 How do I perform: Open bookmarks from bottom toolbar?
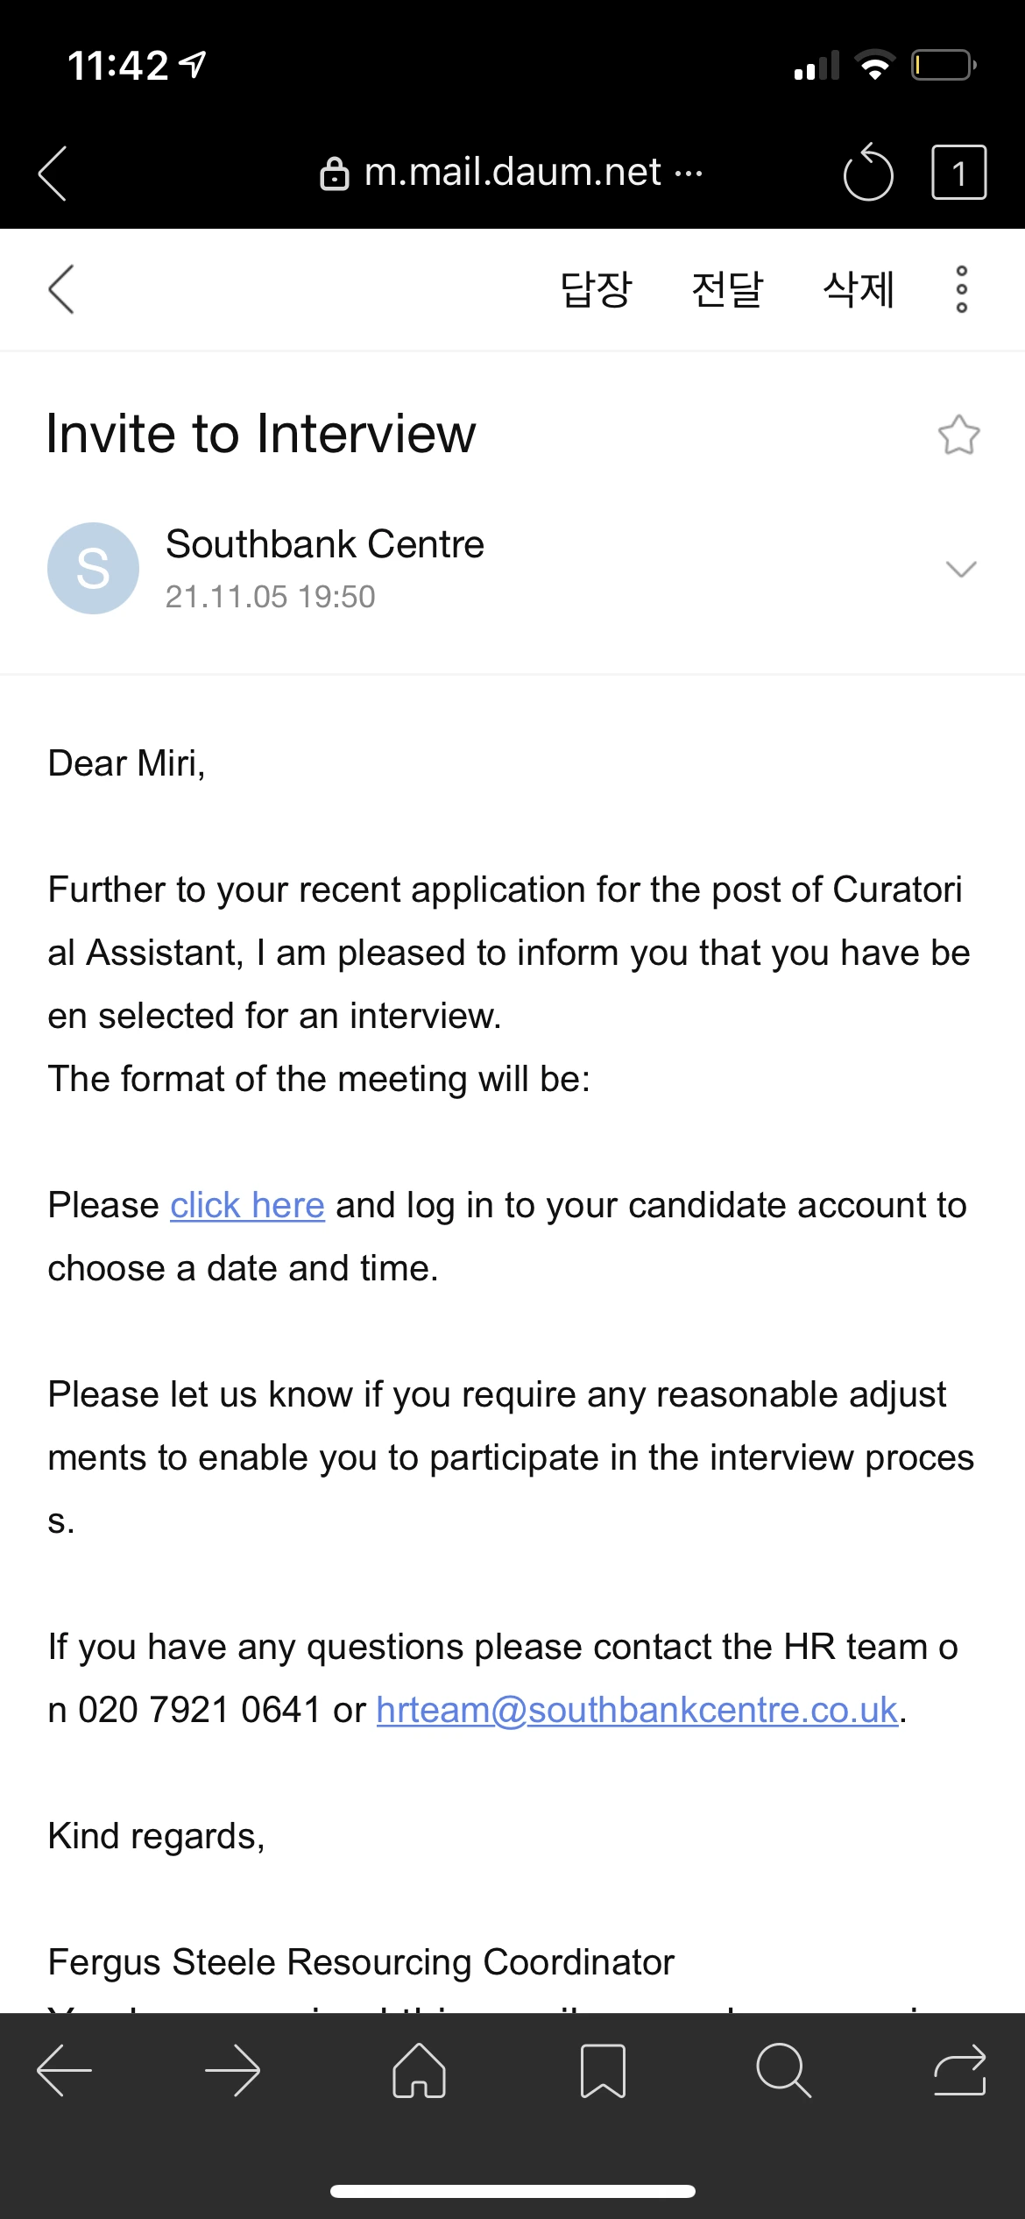coord(603,2070)
